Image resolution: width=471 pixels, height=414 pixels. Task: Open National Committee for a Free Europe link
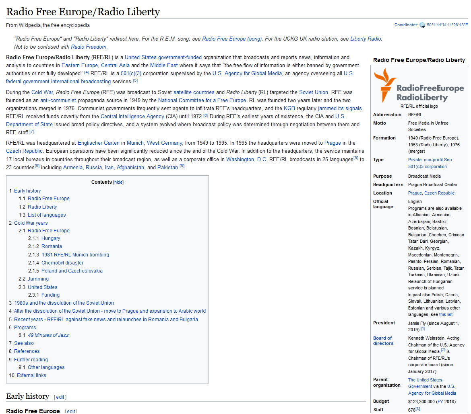tap(202, 100)
